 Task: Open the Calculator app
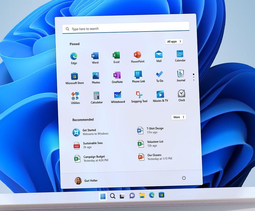click(x=97, y=97)
